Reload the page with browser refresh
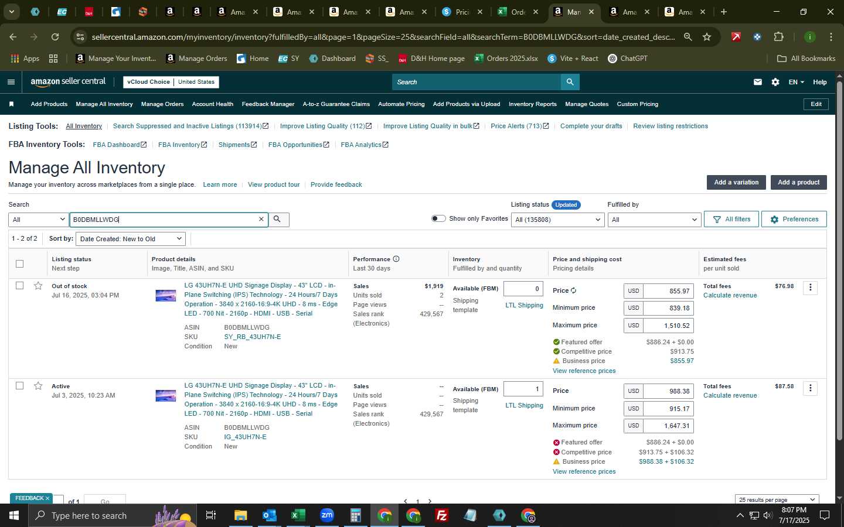 pos(55,37)
